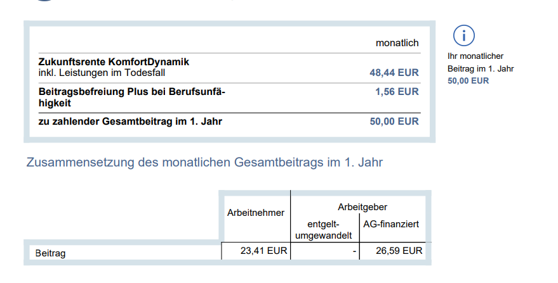Click the "monatlich" column header
The height and width of the screenshot is (283, 558).
397,43
